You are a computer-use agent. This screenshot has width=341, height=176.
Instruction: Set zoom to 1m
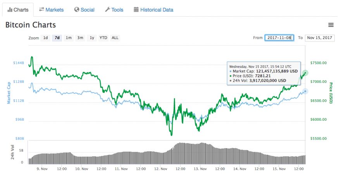69,38
